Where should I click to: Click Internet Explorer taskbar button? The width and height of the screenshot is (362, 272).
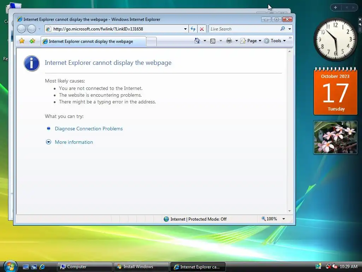click(x=198, y=267)
